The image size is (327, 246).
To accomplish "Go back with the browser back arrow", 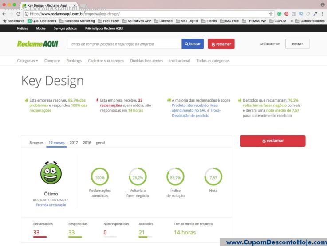I will (x=4, y=14).
